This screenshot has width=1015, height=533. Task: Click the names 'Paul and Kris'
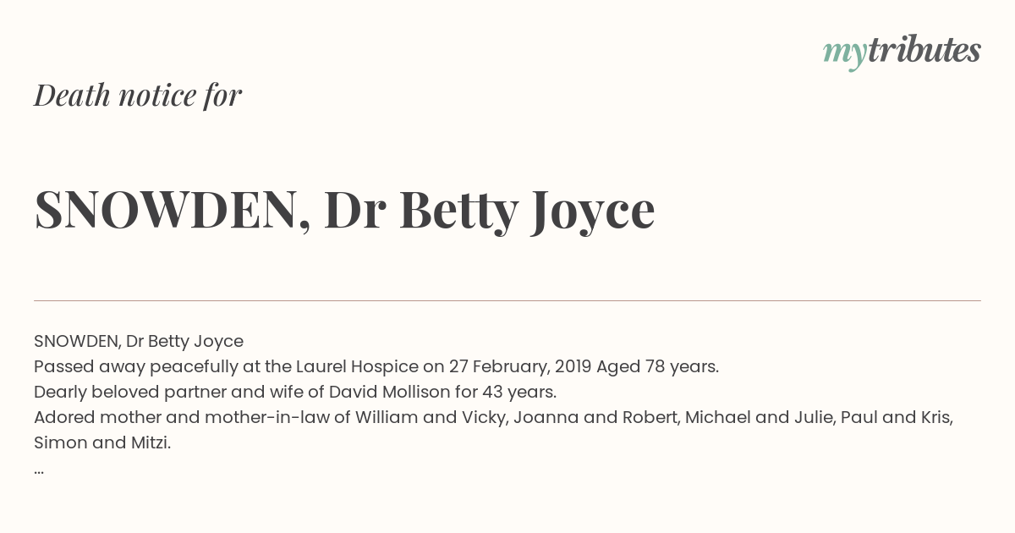coord(895,417)
